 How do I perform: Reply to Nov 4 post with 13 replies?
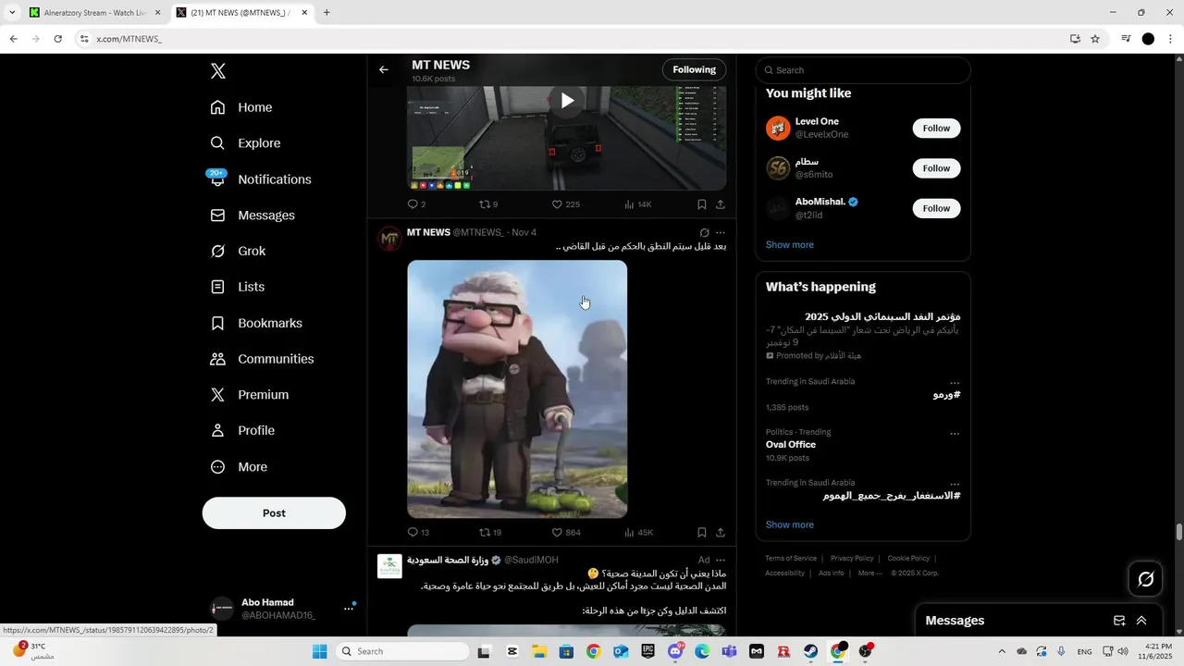pos(418,533)
